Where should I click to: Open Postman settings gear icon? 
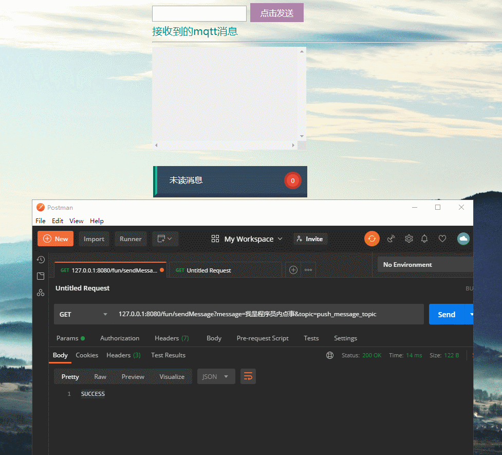(x=409, y=239)
